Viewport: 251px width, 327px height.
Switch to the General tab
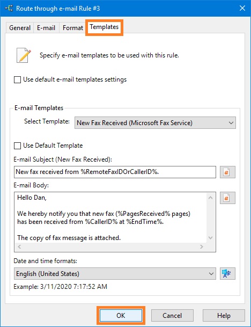click(20, 28)
